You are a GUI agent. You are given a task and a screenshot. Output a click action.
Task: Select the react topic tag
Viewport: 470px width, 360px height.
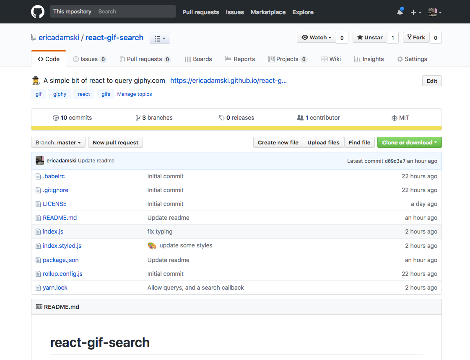(x=83, y=94)
